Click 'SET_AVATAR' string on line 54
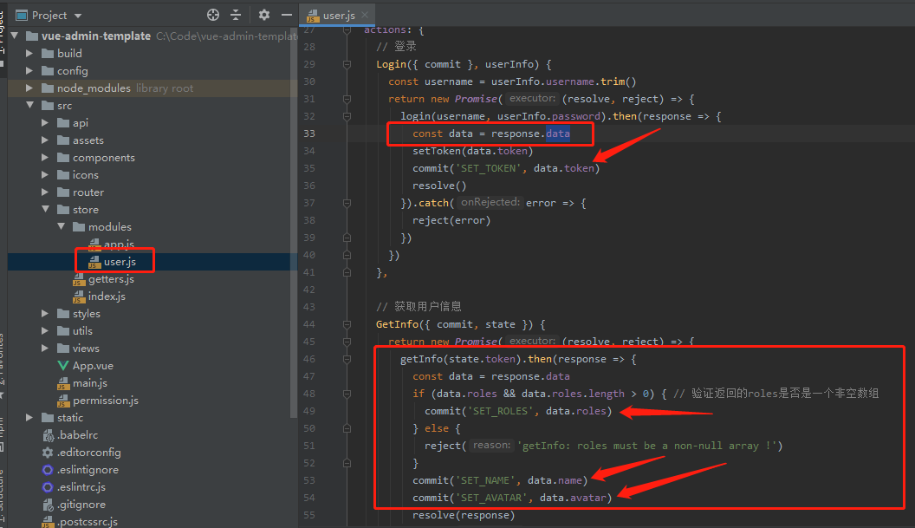The width and height of the screenshot is (915, 528). point(492,498)
